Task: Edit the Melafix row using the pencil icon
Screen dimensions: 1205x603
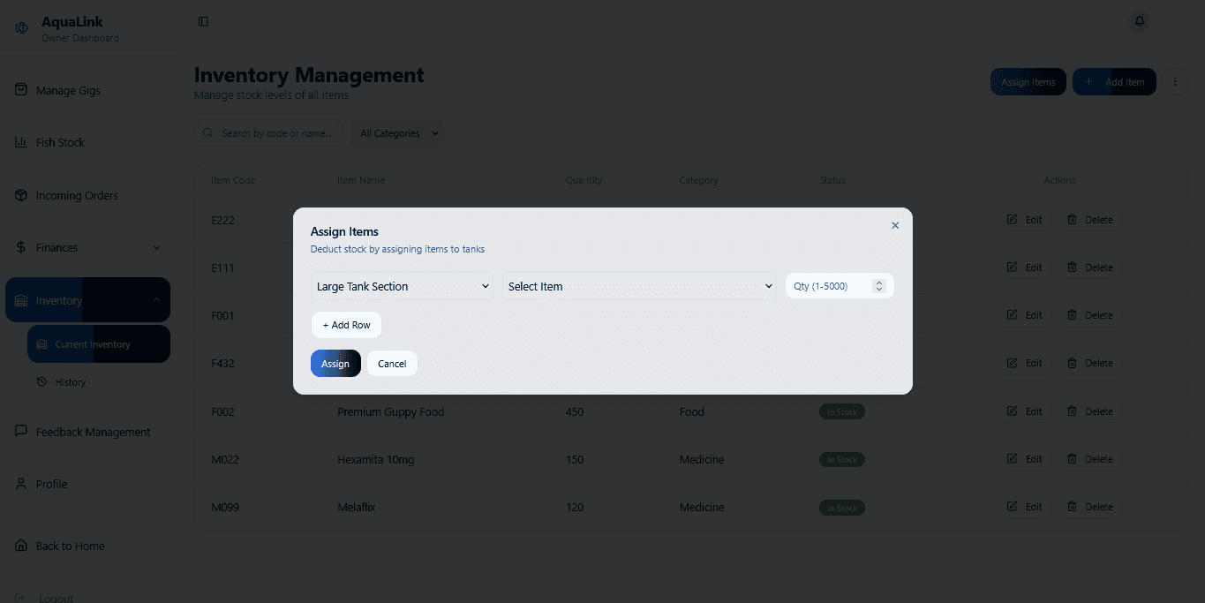Action: [1013, 507]
